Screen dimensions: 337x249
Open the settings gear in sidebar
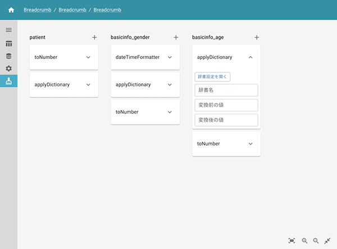(x=8, y=68)
